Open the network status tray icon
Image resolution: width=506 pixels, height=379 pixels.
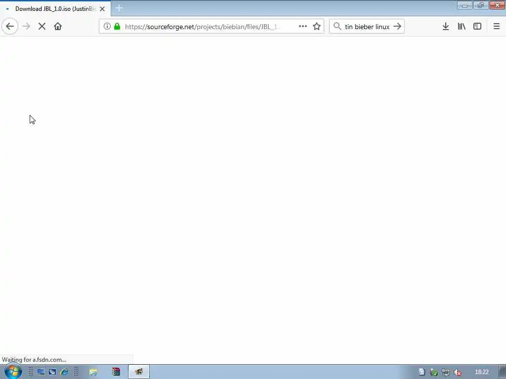coord(446,373)
